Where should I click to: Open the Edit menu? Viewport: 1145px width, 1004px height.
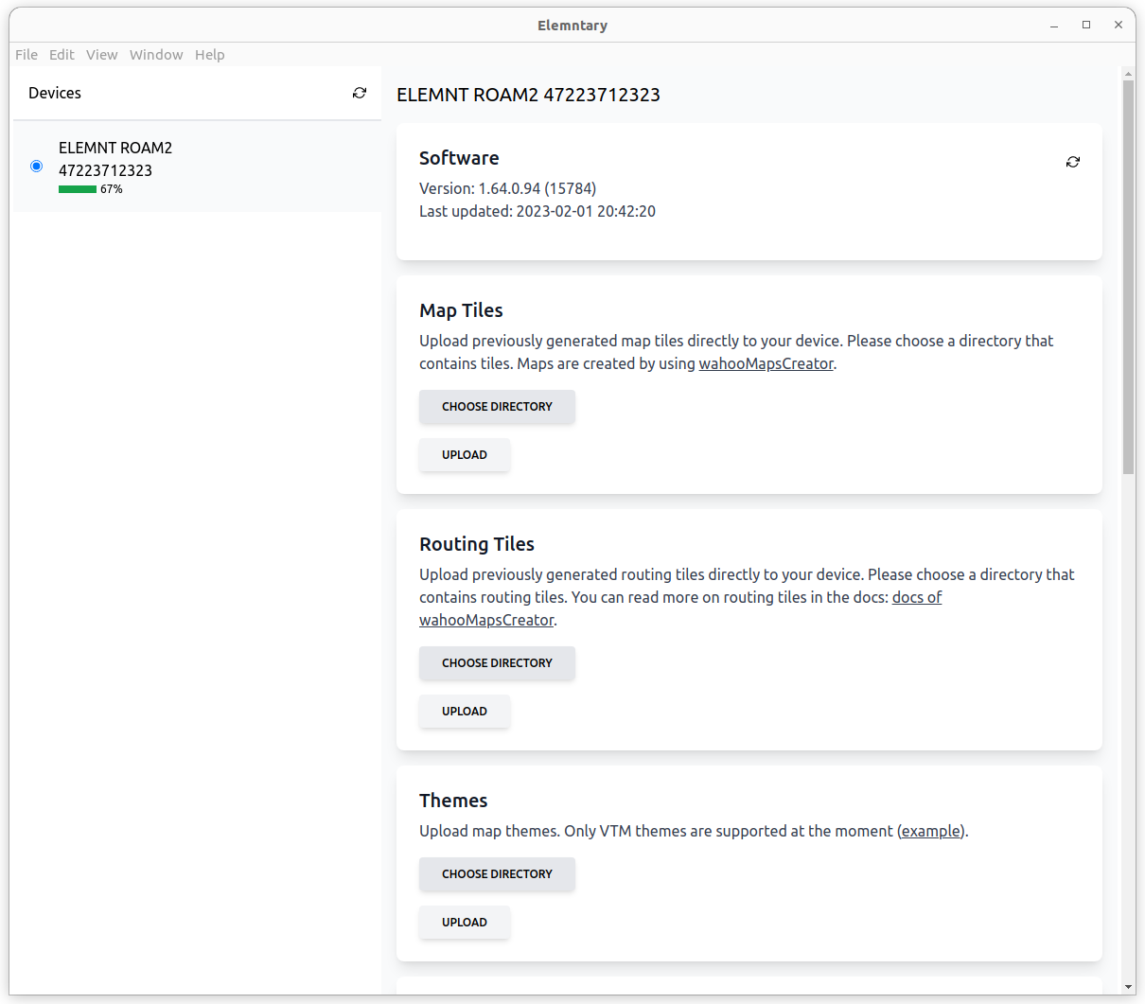pyautogui.click(x=62, y=55)
